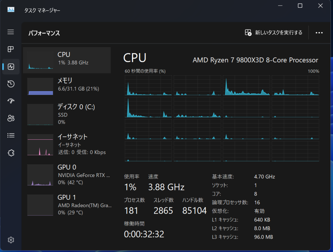Click the handle count 85104
The width and height of the screenshot is (333, 252).
point(194,211)
